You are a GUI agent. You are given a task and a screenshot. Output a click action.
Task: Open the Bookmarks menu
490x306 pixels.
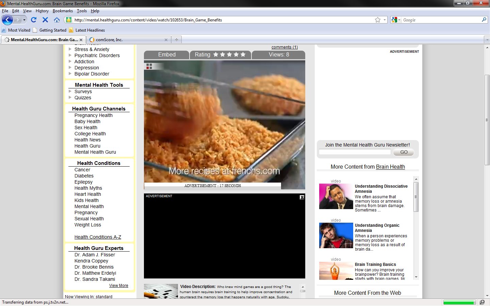[63, 11]
